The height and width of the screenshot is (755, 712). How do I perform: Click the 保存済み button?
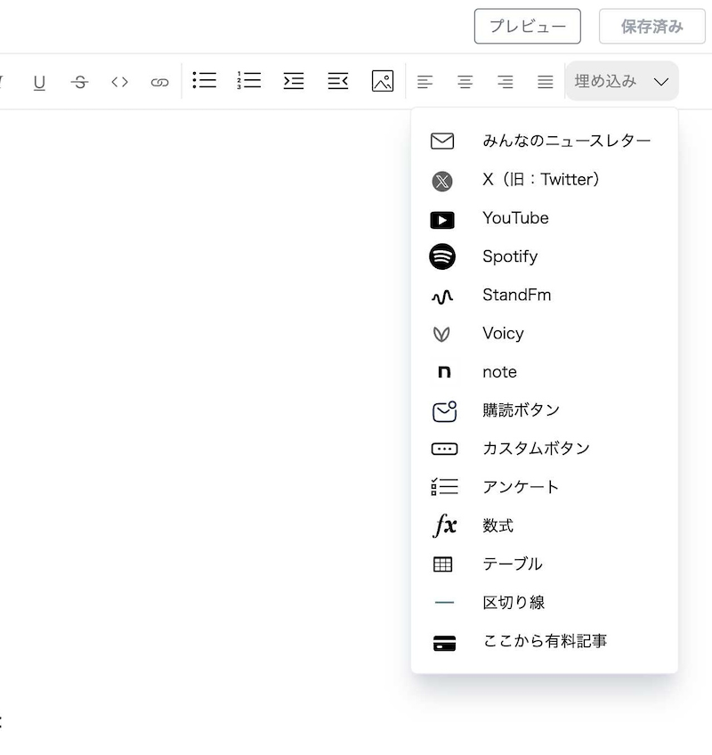[651, 26]
